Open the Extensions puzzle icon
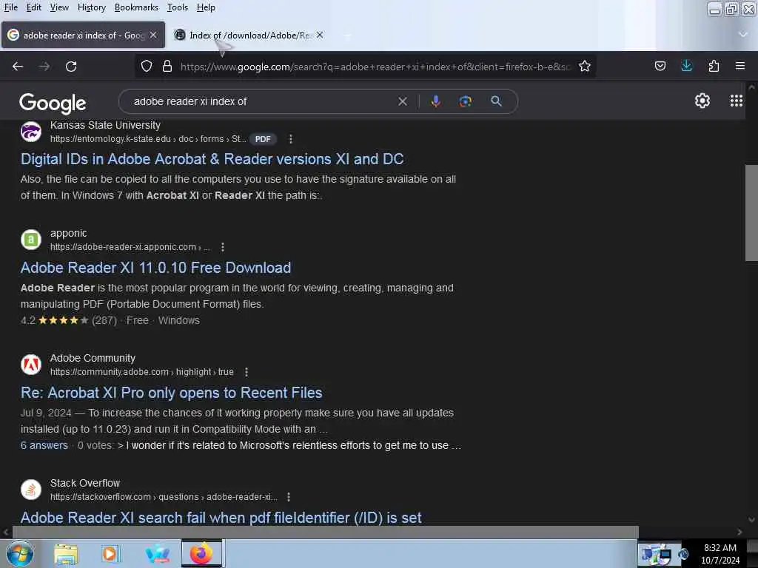 (714, 66)
